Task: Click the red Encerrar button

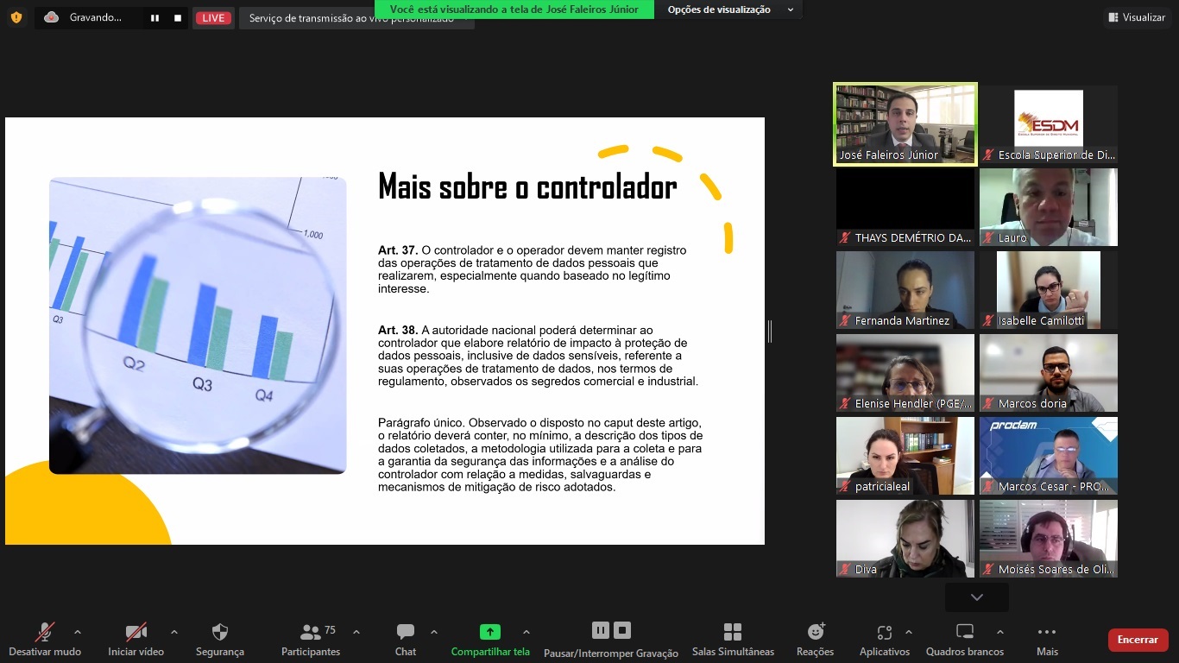Action: coord(1138,640)
